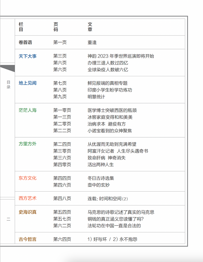Open 法轮功在中国一直是合法的 article
Image resolution: width=203 pixels, height=262 pixels.
[x=114, y=226]
